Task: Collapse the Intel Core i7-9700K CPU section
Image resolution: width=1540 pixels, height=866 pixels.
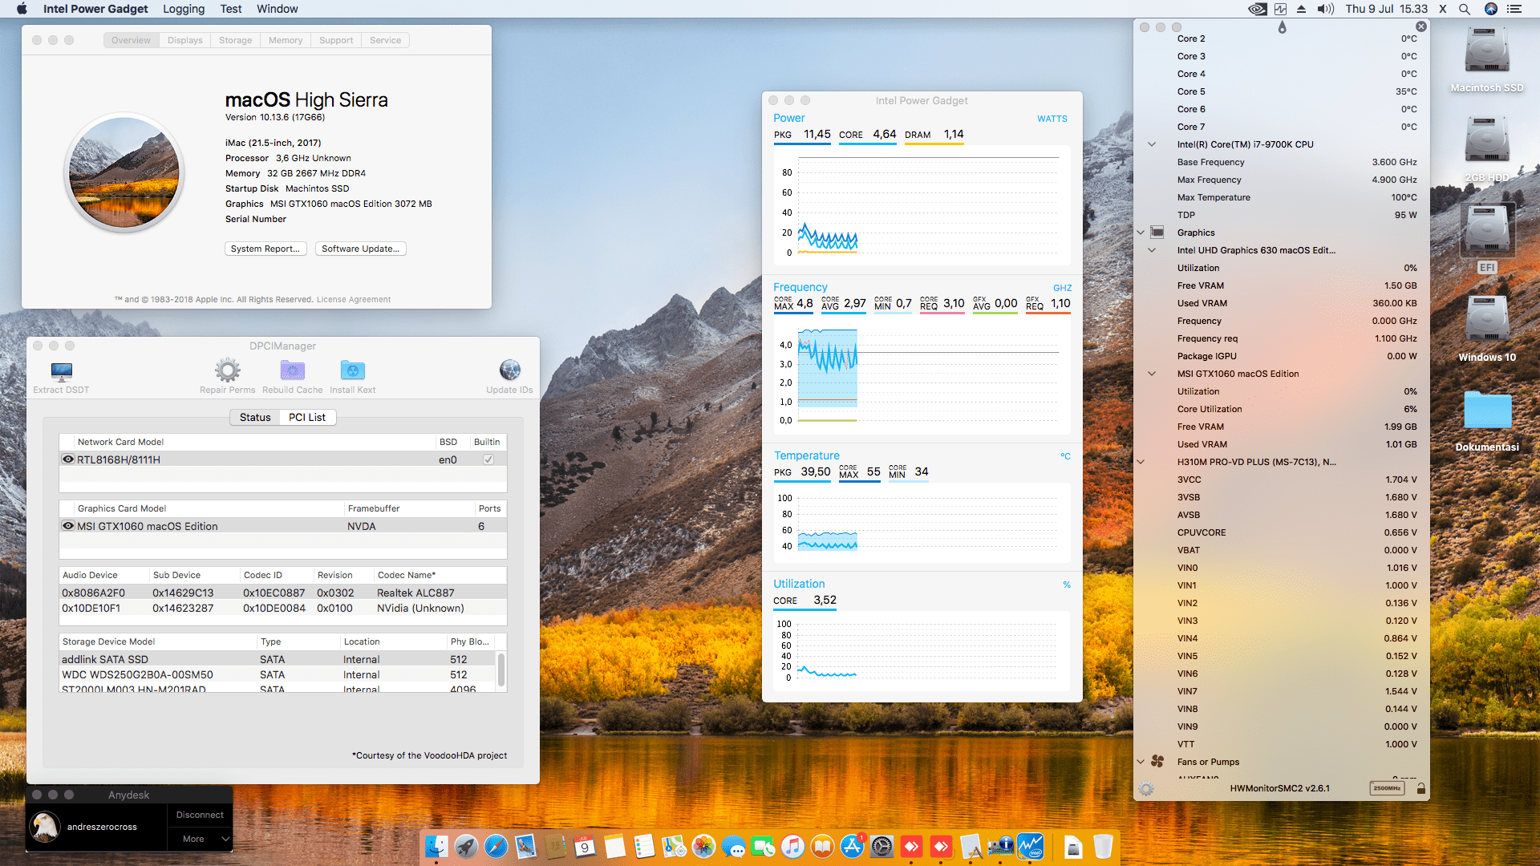Action: tap(1153, 144)
